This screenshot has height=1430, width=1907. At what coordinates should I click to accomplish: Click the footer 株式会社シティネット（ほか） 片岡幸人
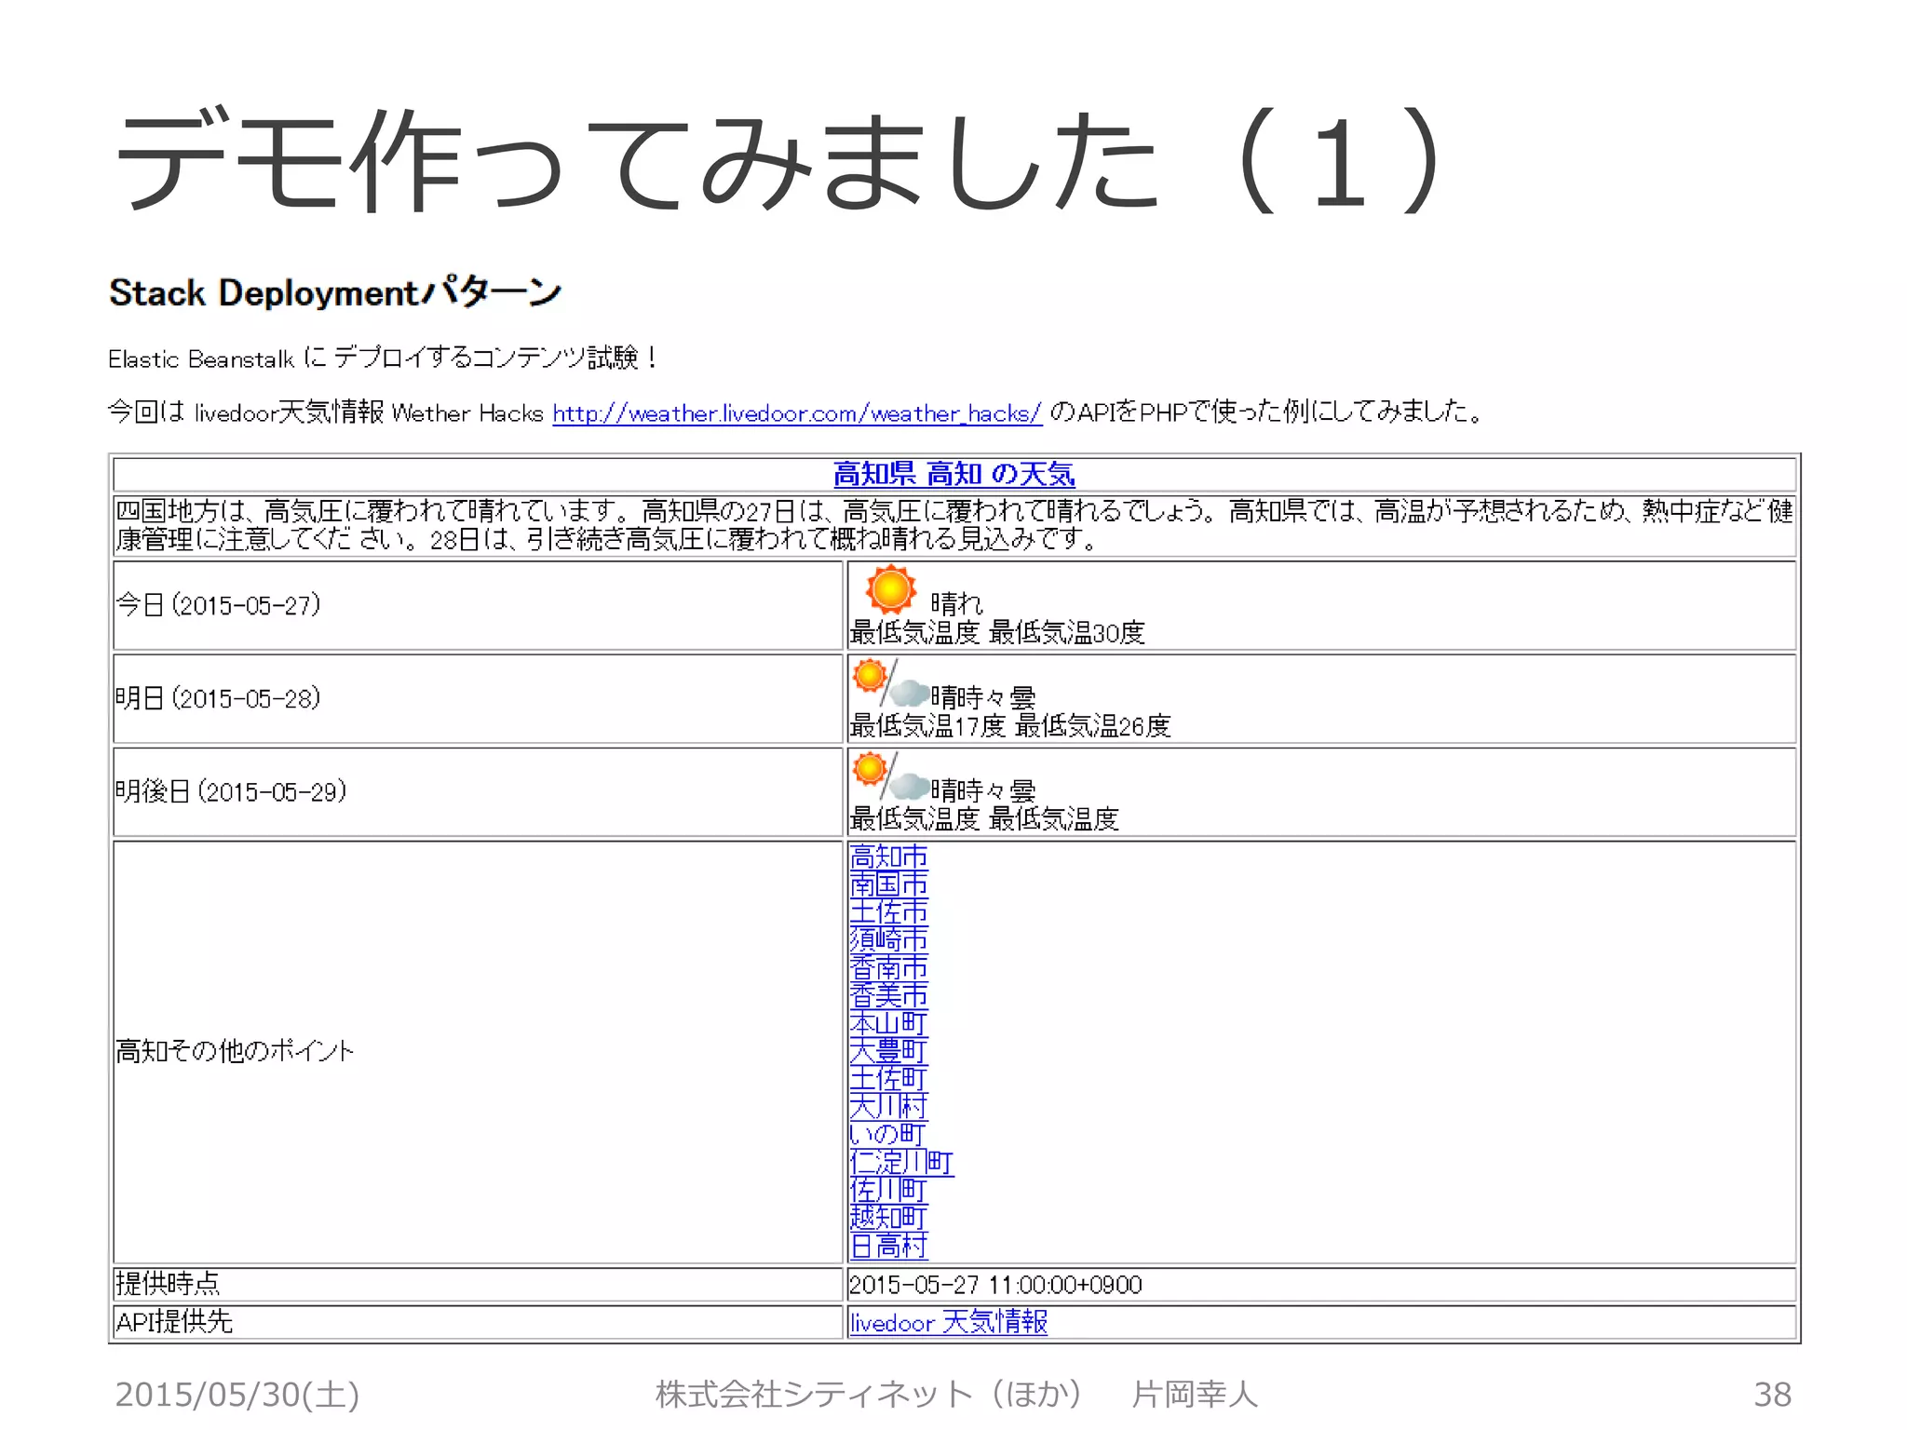tap(956, 1394)
